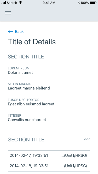Tap the first SECTION TITLE heading

pos(26,57)
